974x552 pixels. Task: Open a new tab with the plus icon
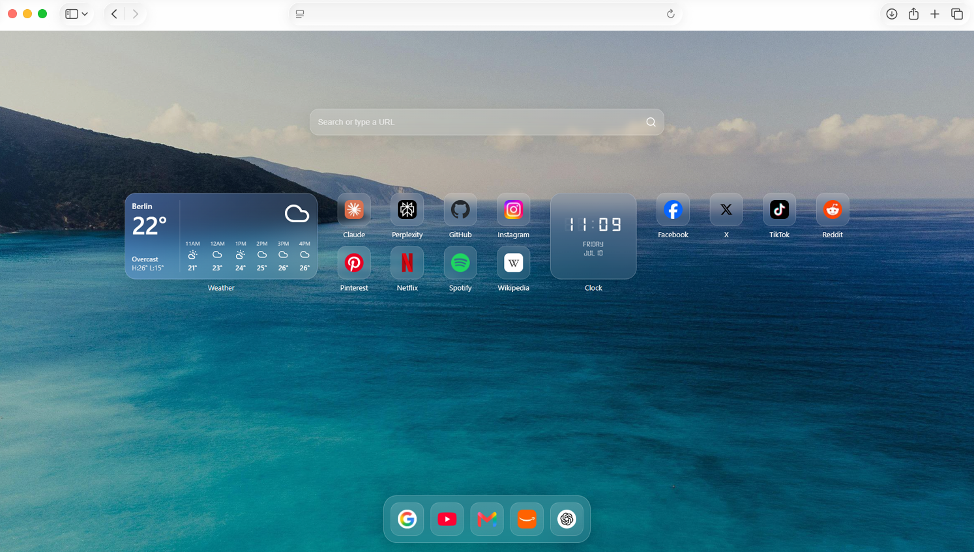point(935,14)
